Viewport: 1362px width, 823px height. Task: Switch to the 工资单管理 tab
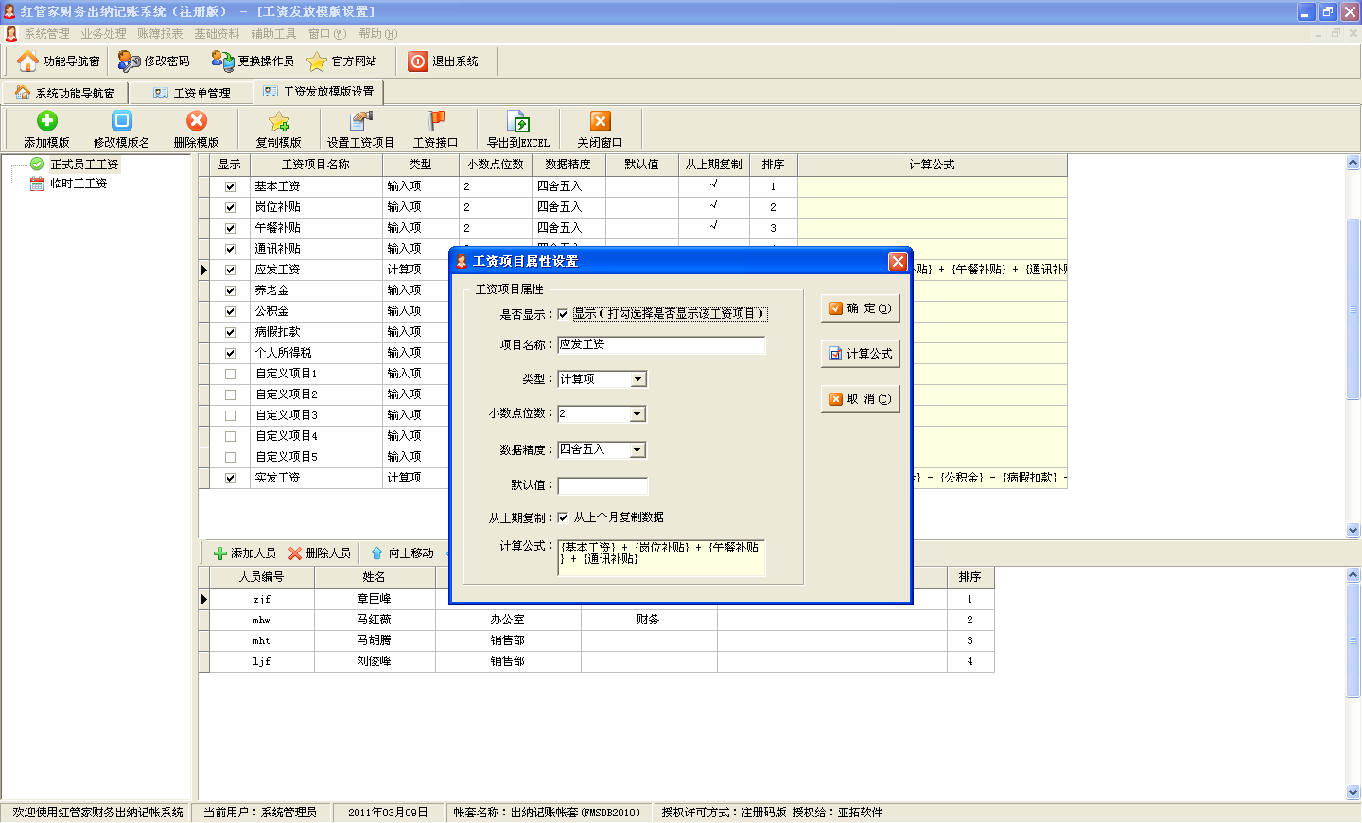[192, 93]
